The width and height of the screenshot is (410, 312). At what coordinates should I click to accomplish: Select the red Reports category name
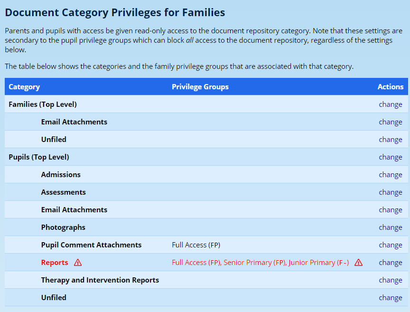(x=55, y=263)
